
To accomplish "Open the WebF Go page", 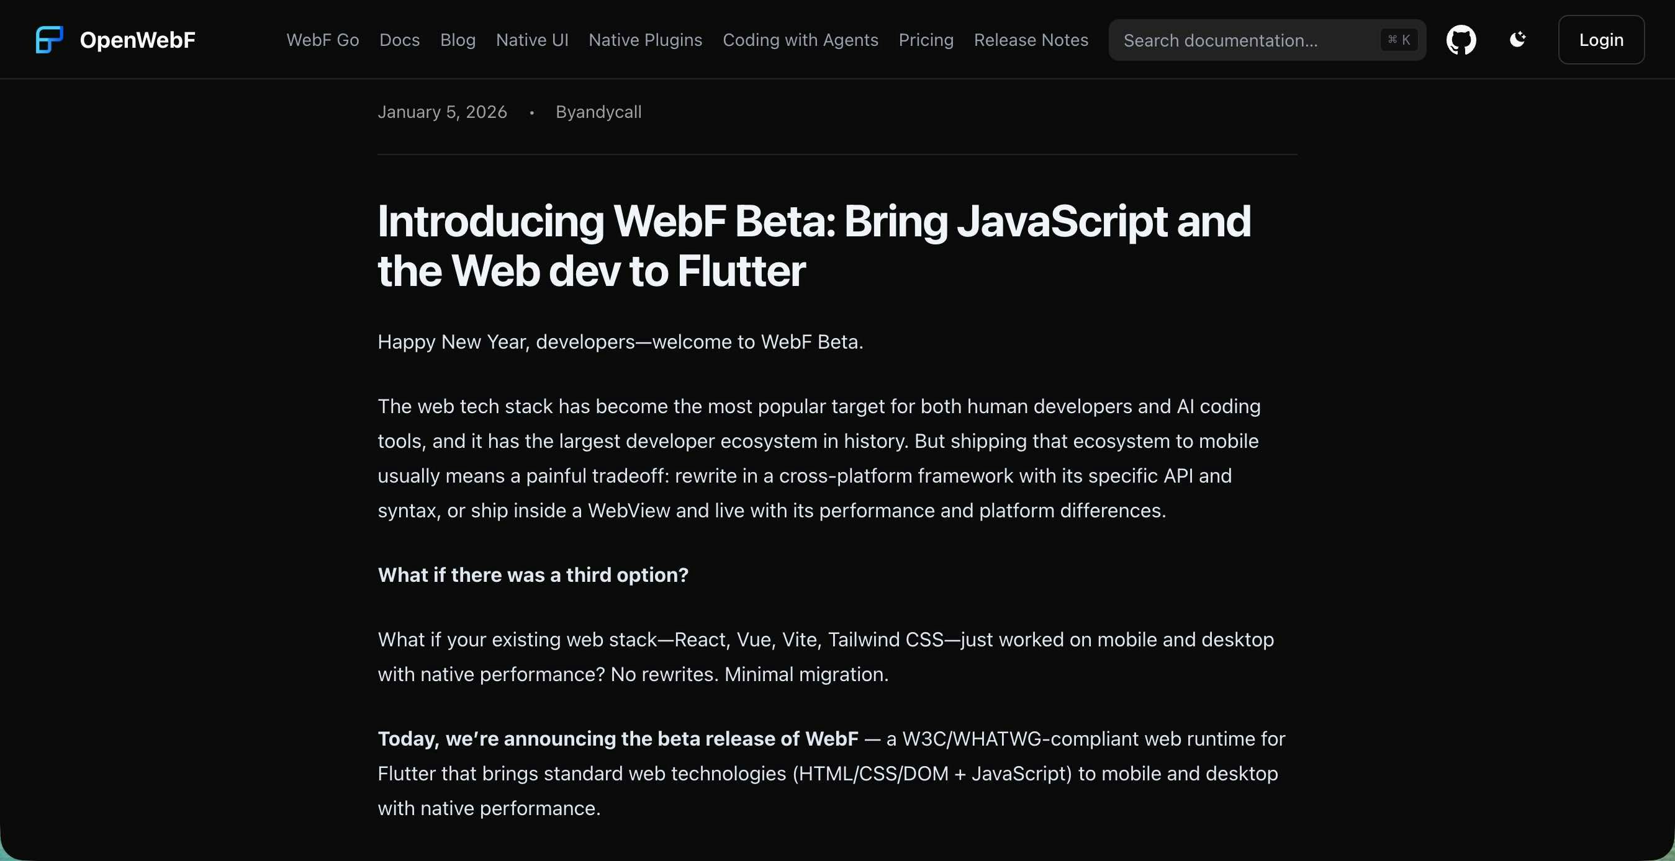I will pyautogui.click(x=322, y=40).
